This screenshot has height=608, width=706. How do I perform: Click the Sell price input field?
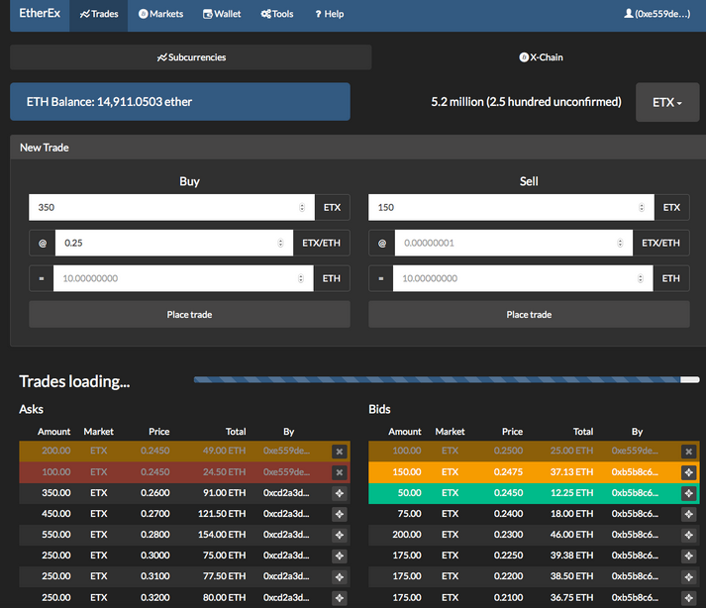[514, 244]
